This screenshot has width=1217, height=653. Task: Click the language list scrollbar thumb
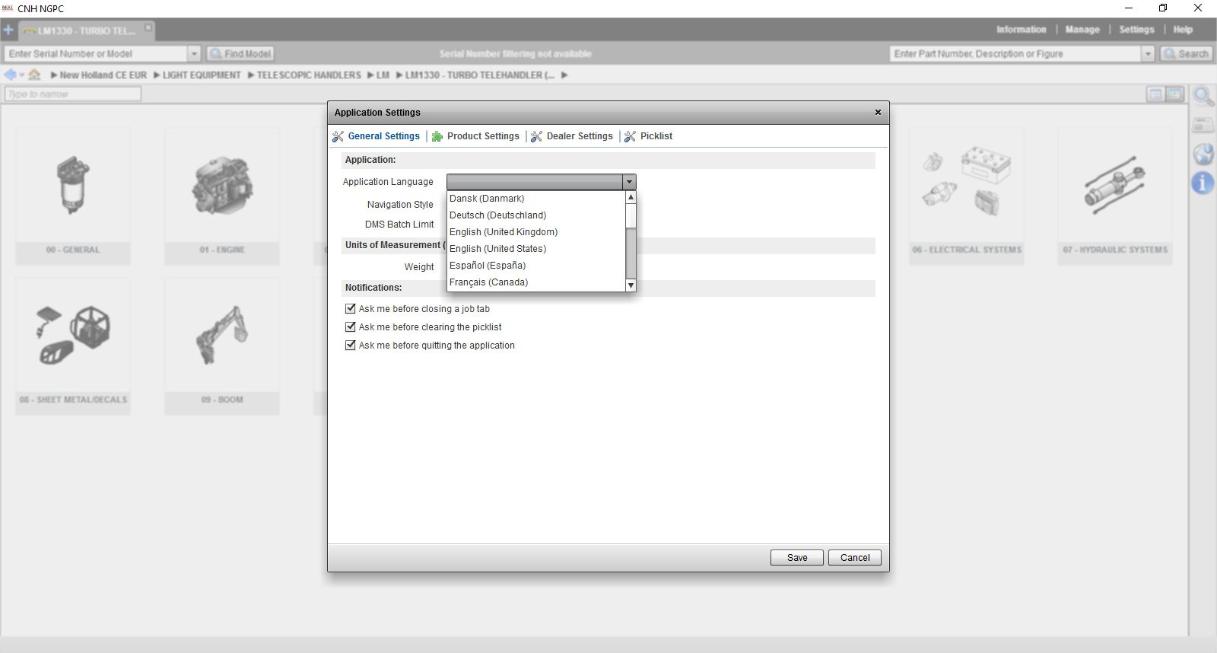(x=631, y=215)
